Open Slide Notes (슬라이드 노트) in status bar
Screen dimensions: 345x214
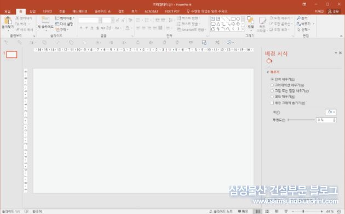[x=221, y=211]
